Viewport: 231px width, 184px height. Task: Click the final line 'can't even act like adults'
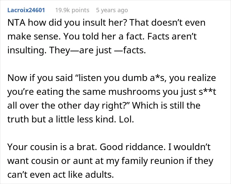(60, 174)
